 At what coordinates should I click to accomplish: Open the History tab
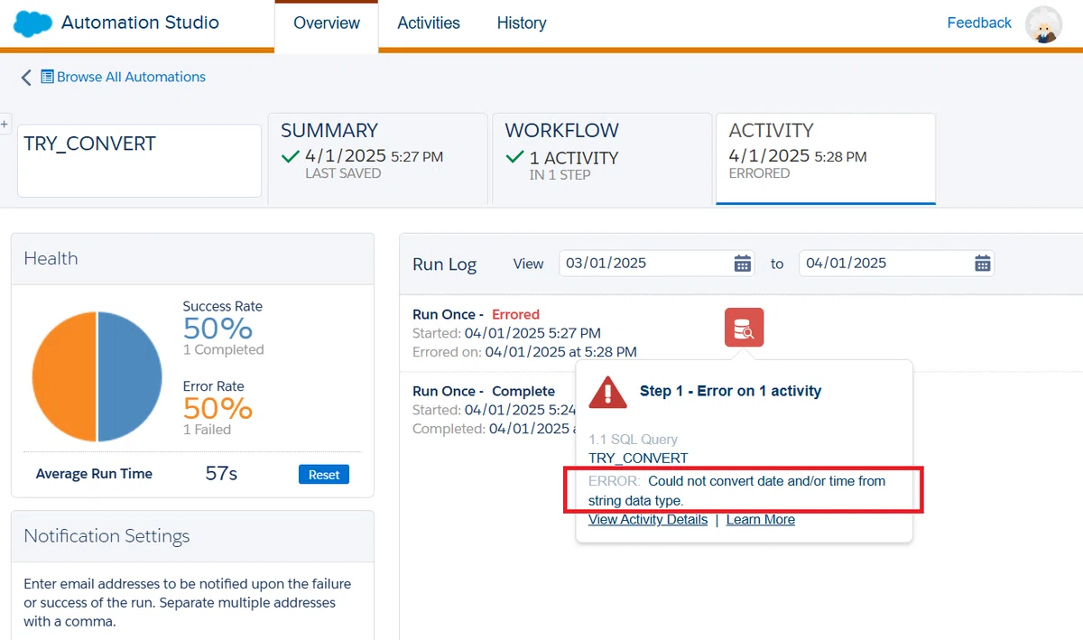[522, 23]
